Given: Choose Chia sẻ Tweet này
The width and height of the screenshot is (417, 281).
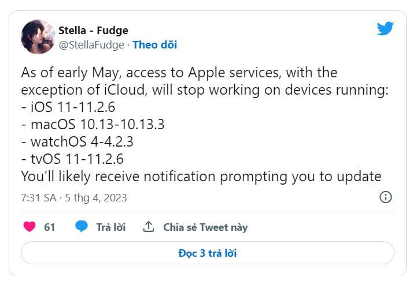Looking at the screenshot, I should (x=205, y=227).
